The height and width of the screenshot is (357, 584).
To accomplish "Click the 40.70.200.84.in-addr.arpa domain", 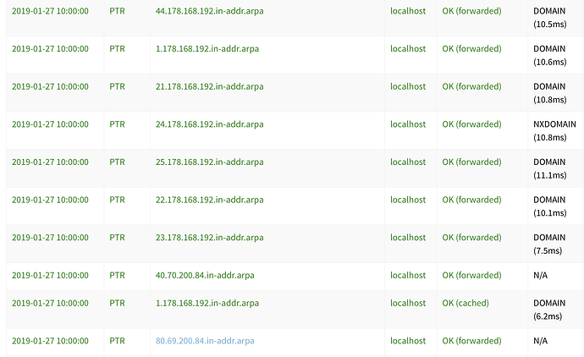I will pyautogui.click(x=205, y=275).
